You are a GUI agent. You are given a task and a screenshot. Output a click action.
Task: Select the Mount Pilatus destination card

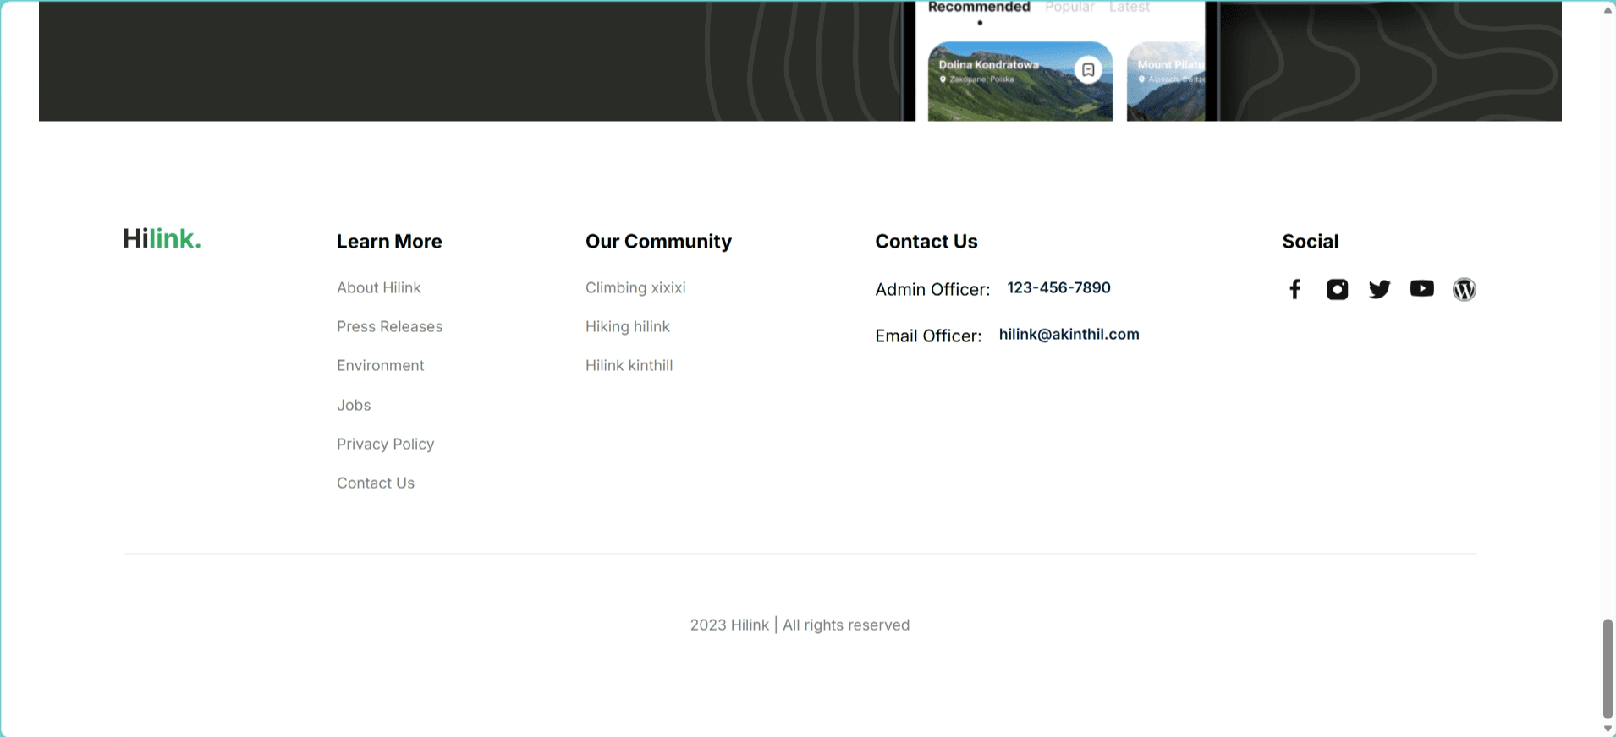click(1166, 81)
